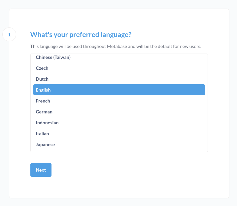
Task: Pick Indonesian as preferred language
Action: click(119, 123)
